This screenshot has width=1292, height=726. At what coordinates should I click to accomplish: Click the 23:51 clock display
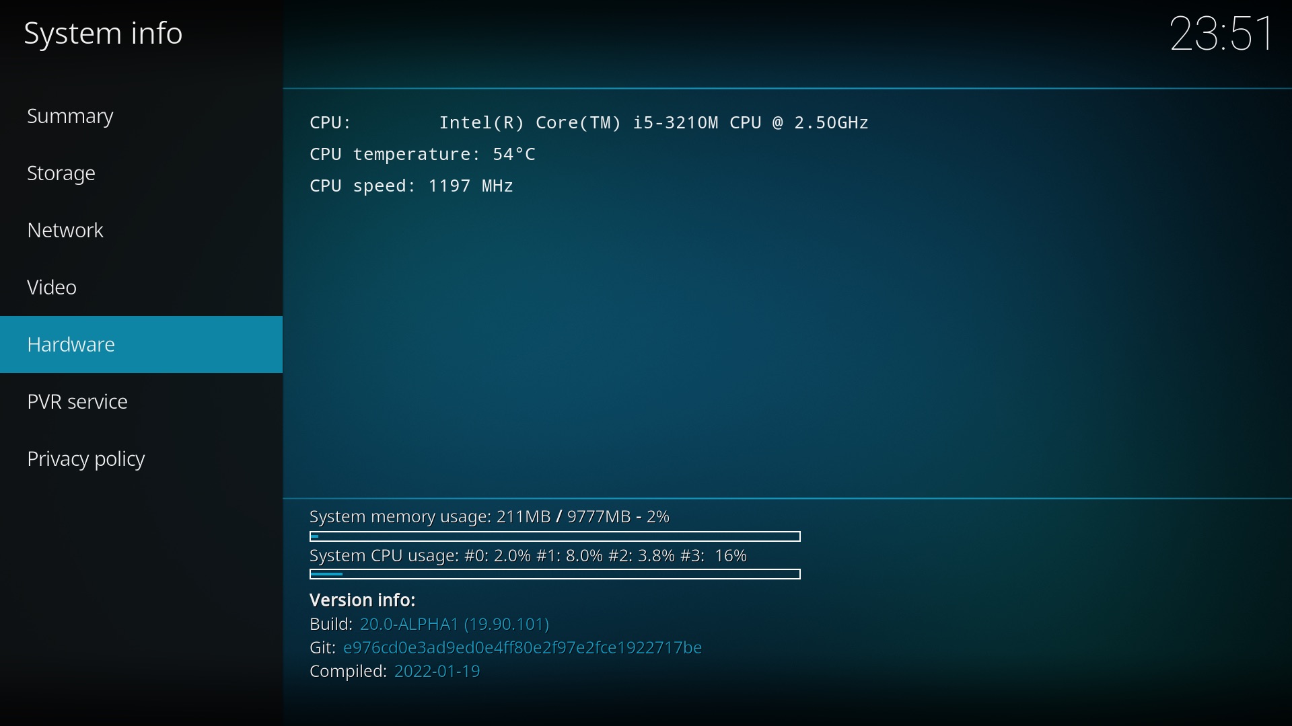1221,34
